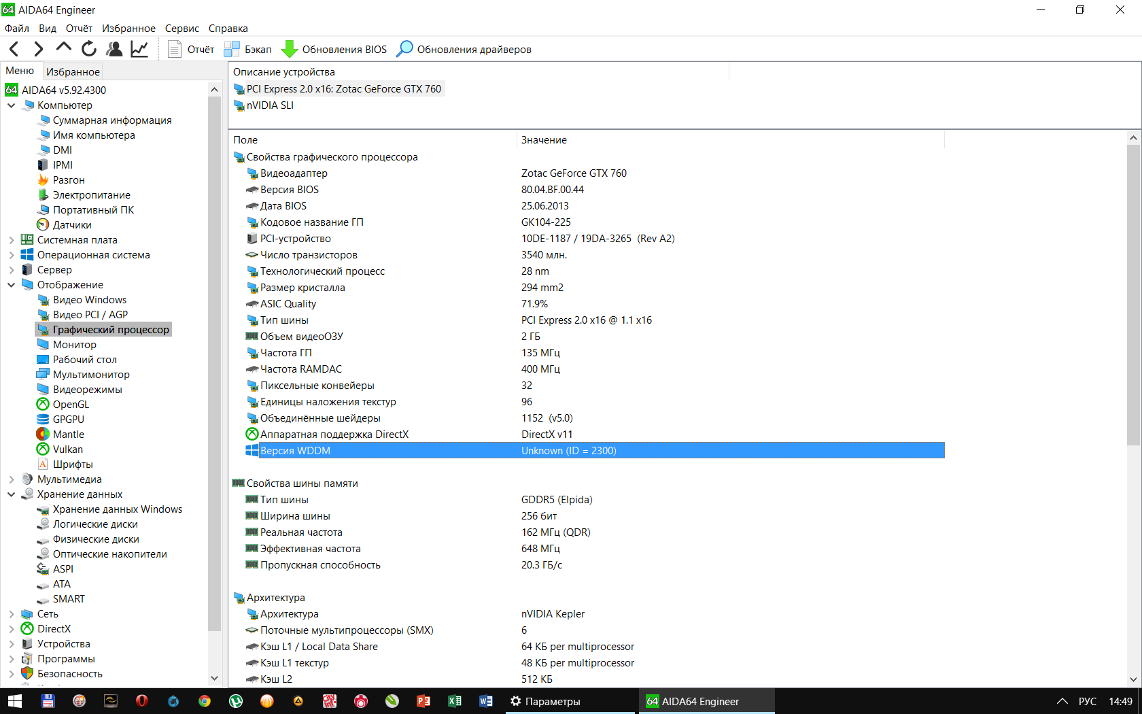
Task: Expand the Сеть tree node
Action: [x=12, y=614]
